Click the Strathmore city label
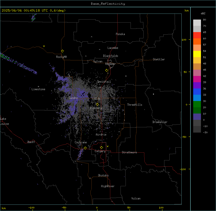 pyautogui.click(x=129, y=152)
